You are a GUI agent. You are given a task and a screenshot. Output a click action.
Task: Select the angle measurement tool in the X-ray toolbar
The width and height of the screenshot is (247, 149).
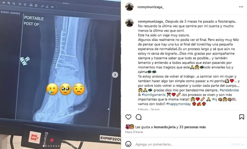47,6
